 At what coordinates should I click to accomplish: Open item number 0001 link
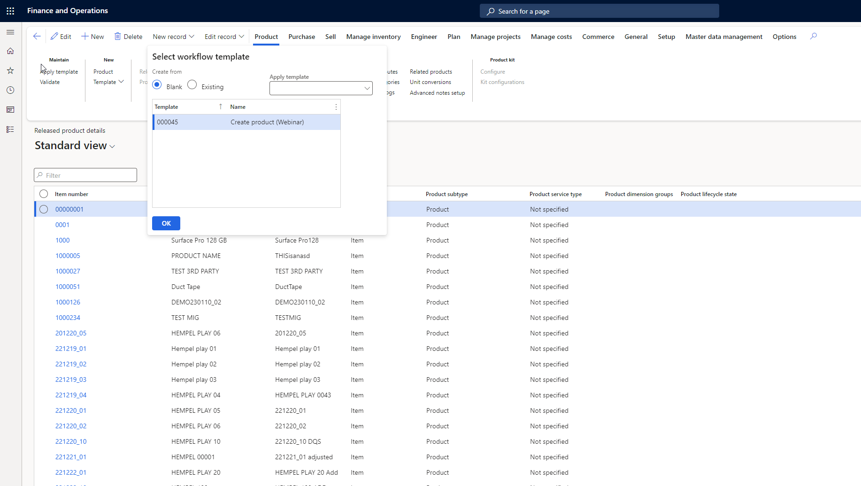[62, 225]
